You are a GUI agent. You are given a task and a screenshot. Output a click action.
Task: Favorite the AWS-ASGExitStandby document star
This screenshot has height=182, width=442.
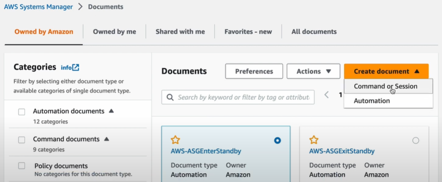pos(314,140)
